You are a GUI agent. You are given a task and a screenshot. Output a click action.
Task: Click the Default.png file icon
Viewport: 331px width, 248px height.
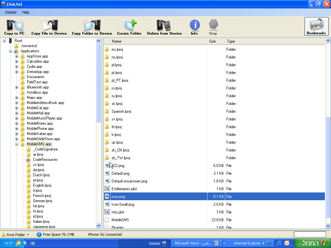[107, 173]
